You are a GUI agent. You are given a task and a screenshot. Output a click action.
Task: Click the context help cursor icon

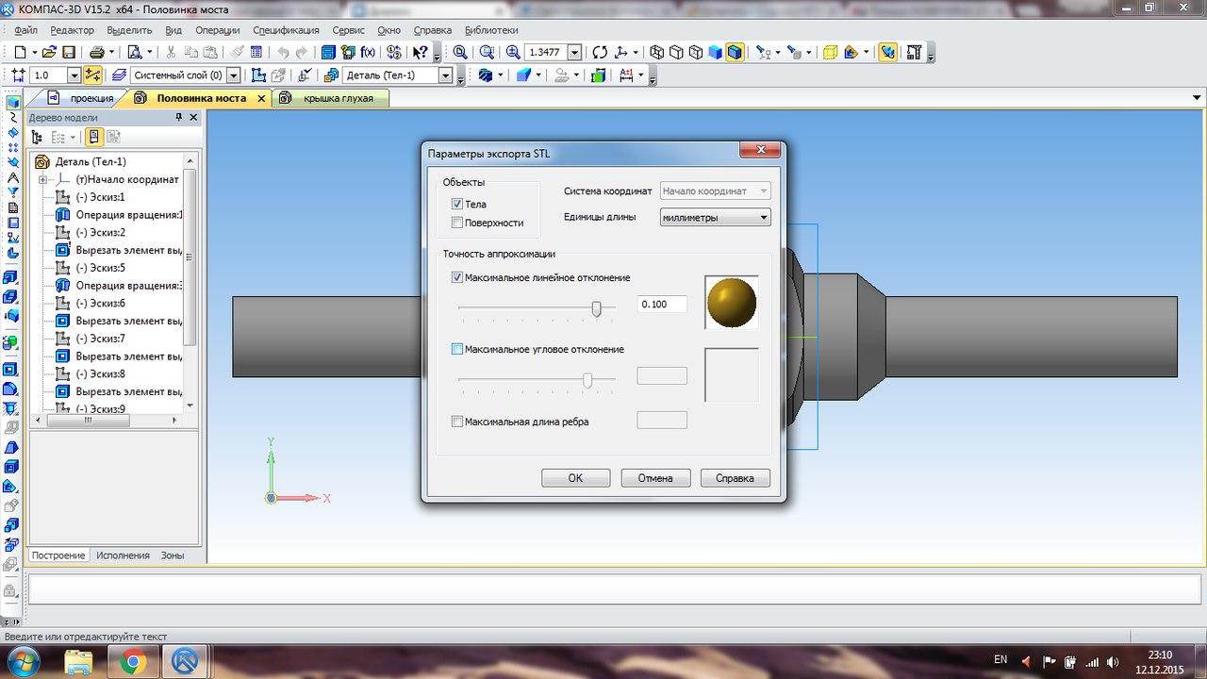pyautogui.click(x=420, y=53)
